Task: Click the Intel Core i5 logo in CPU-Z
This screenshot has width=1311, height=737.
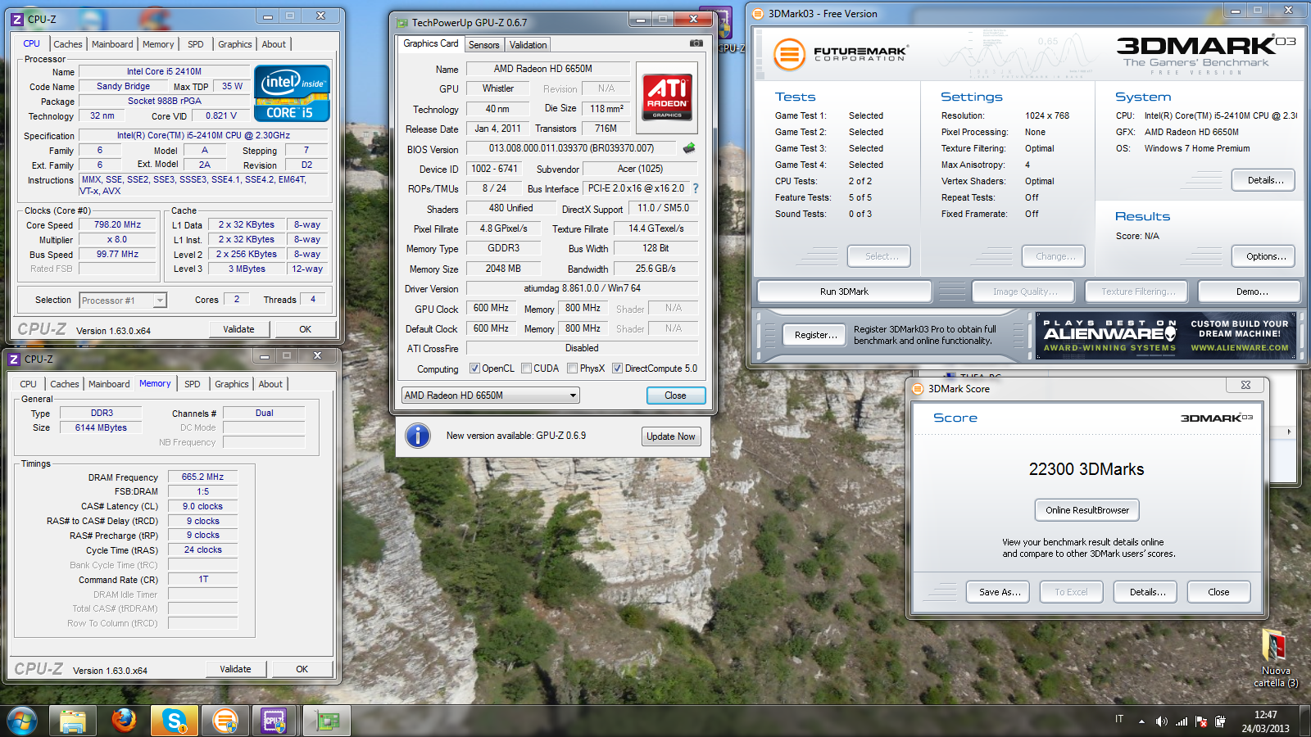Action: [x=293, y=93]
